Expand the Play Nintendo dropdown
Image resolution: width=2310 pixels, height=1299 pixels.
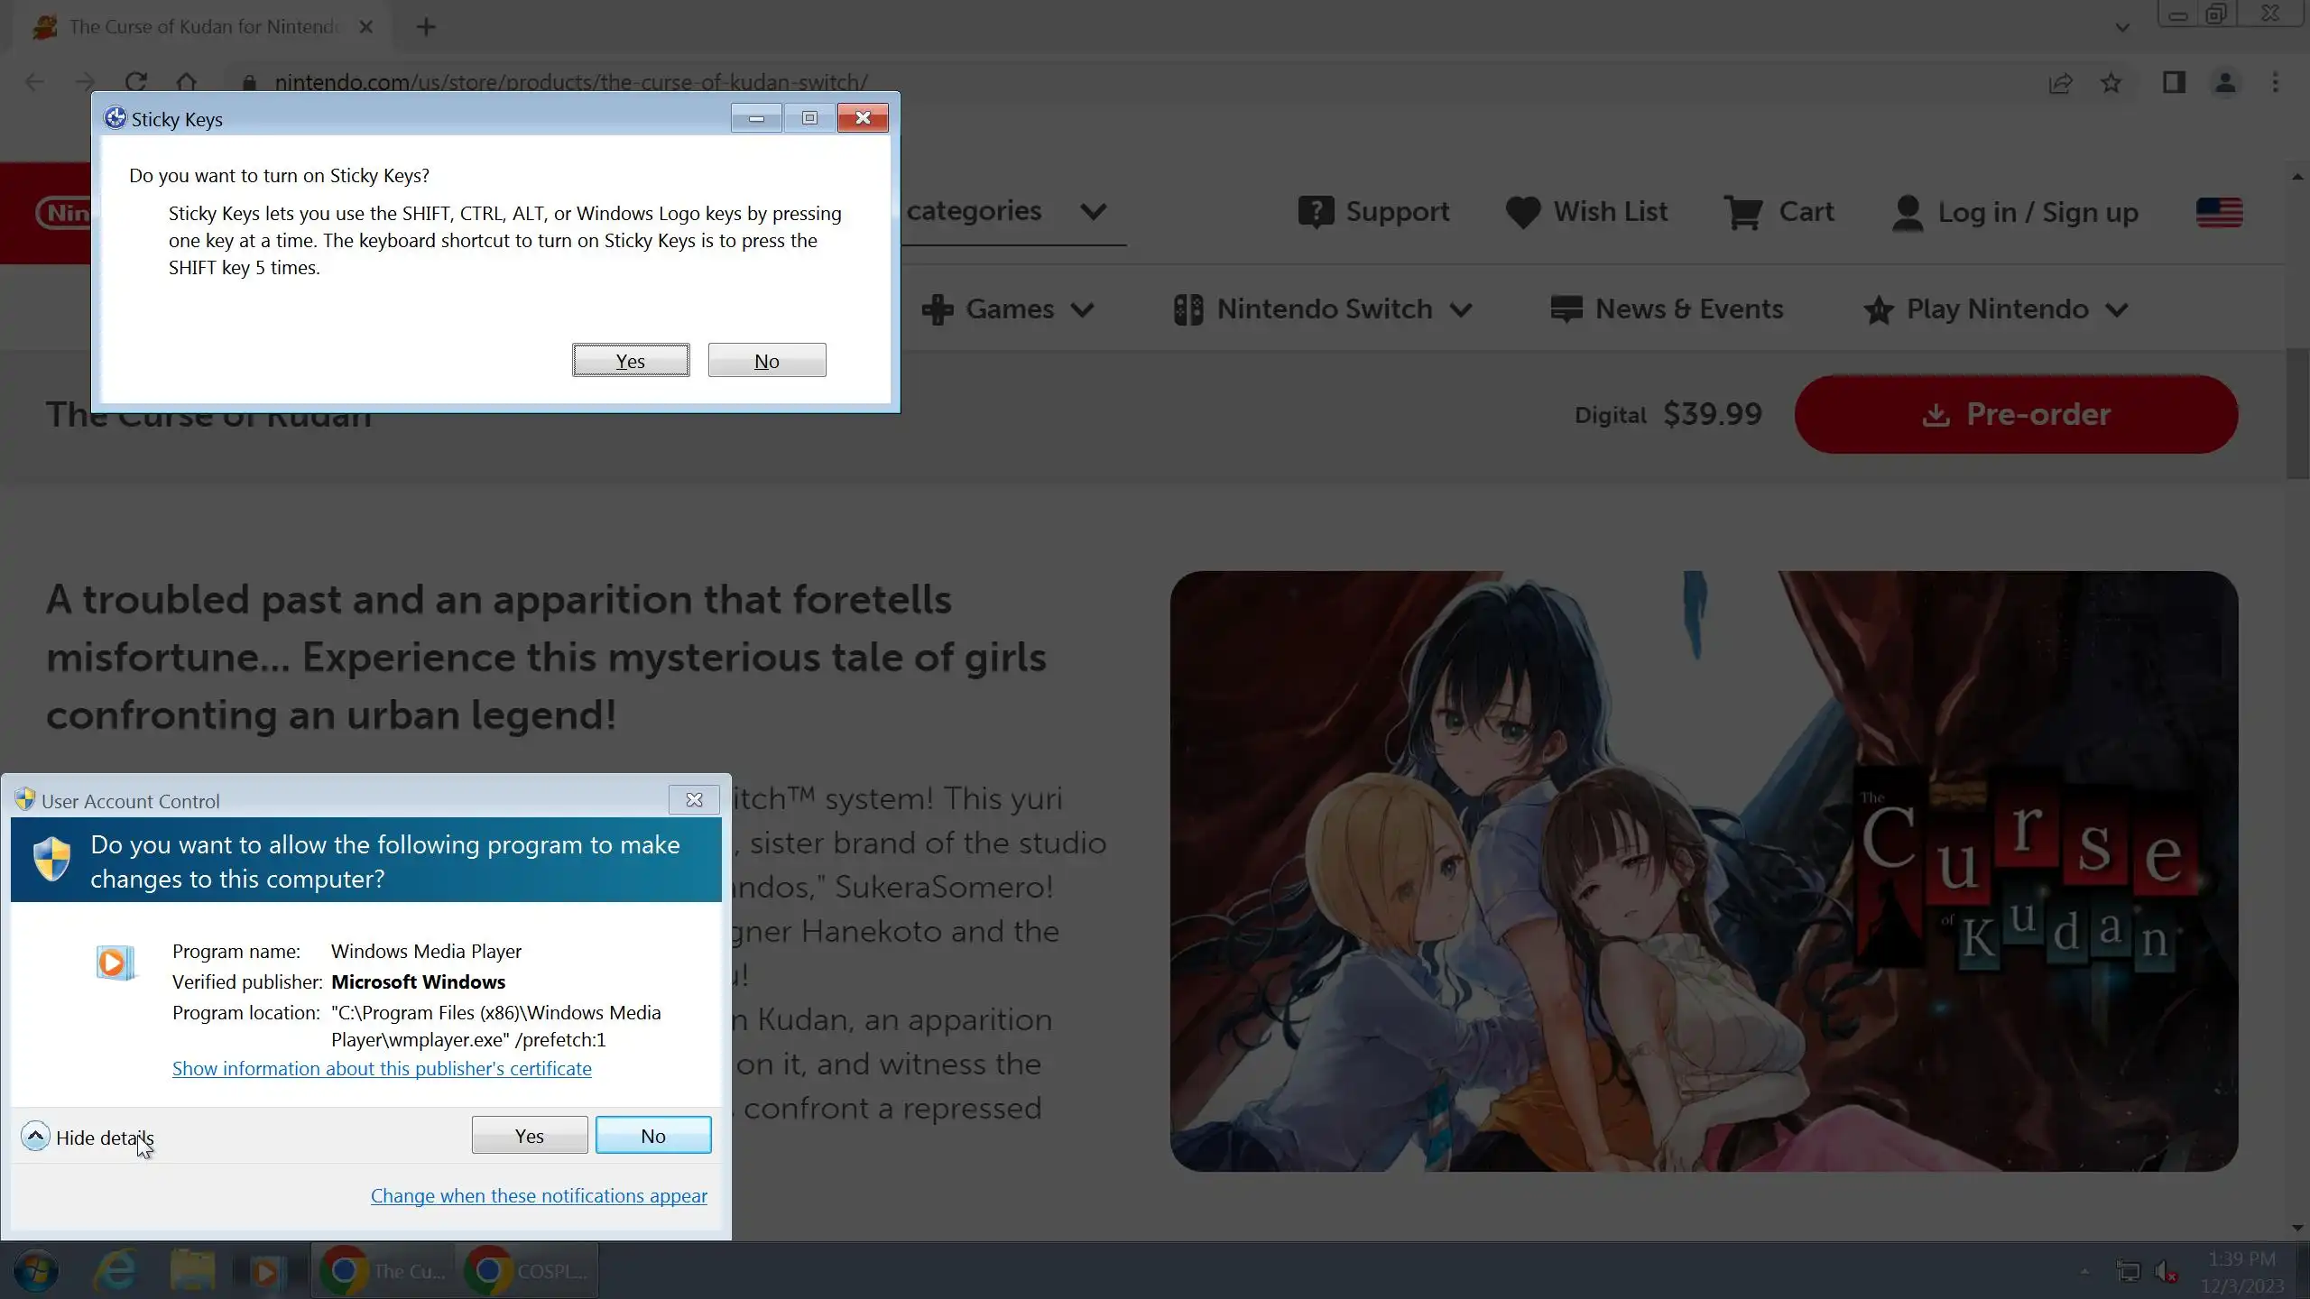1996,309
